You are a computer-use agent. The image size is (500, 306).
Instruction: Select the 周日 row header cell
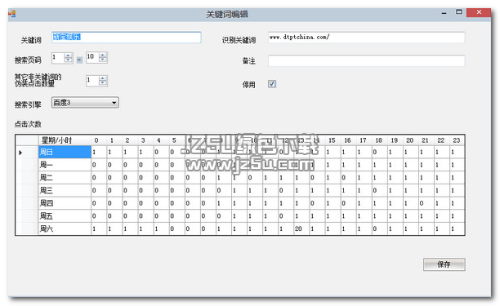65,153
